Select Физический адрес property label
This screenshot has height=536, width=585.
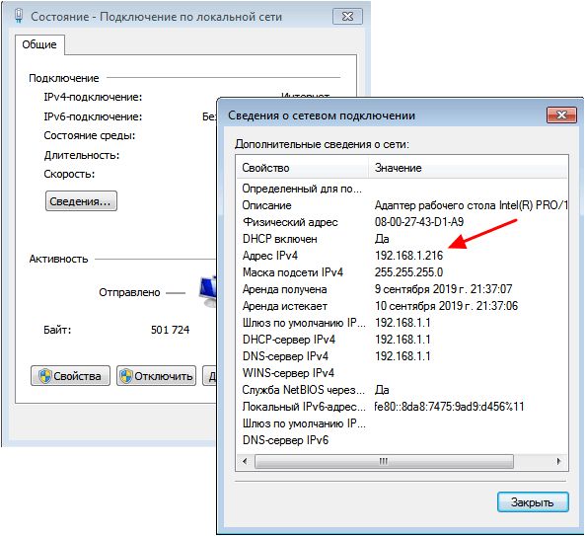pyautogui.click(x=290, y=222)
